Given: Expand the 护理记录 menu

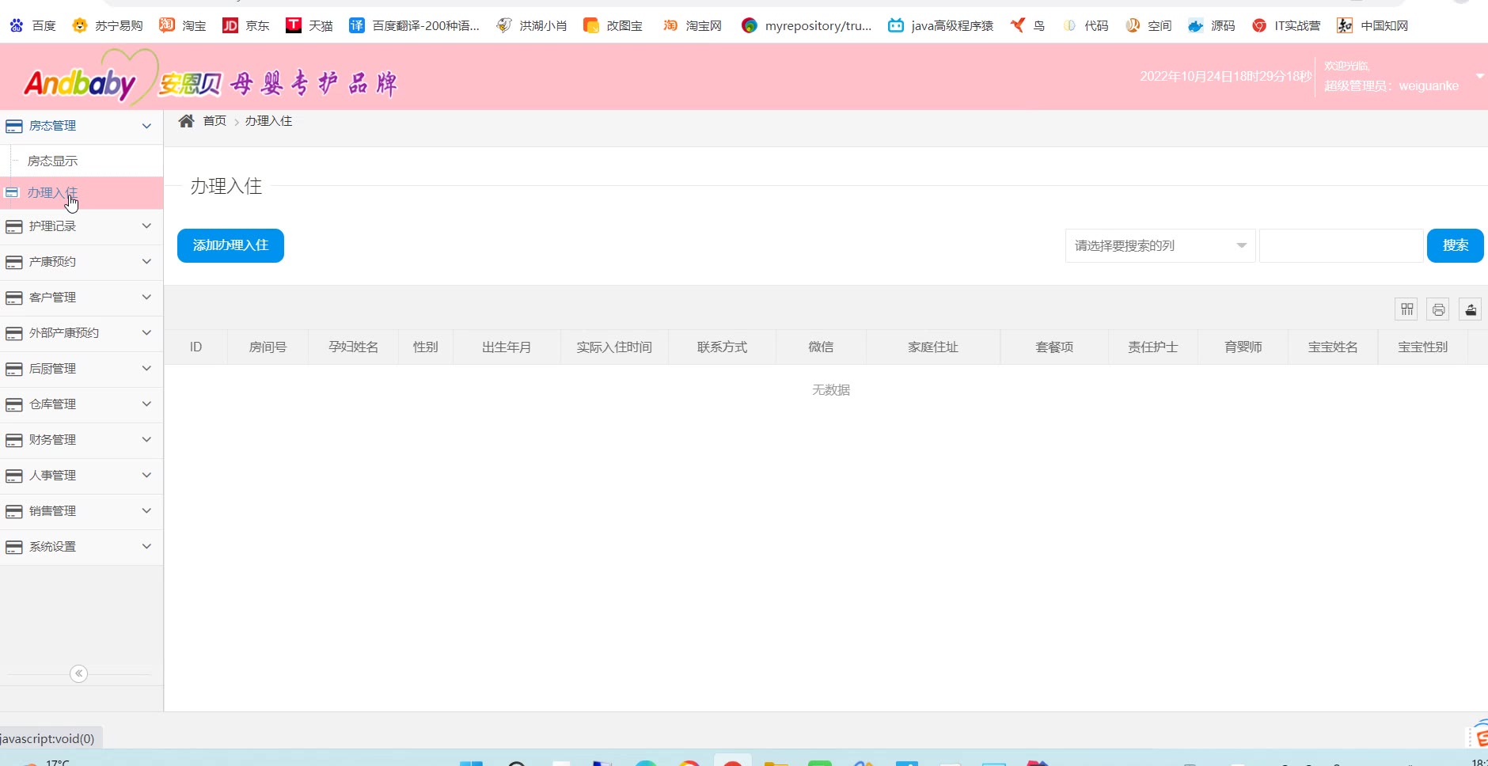Looking at the screenshot, I should click(79, 226).
